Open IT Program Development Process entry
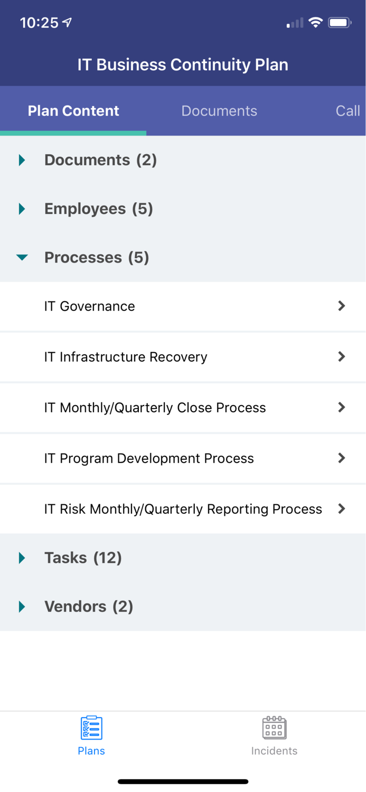366x792 pixels. [149, 458]
